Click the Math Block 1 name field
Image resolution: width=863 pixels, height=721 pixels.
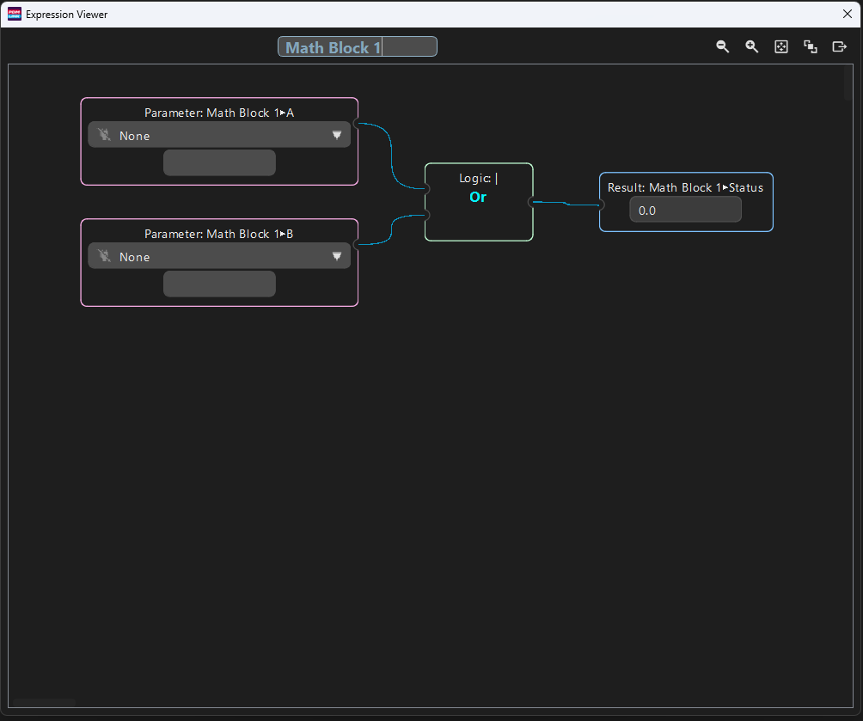pos(357,47)
